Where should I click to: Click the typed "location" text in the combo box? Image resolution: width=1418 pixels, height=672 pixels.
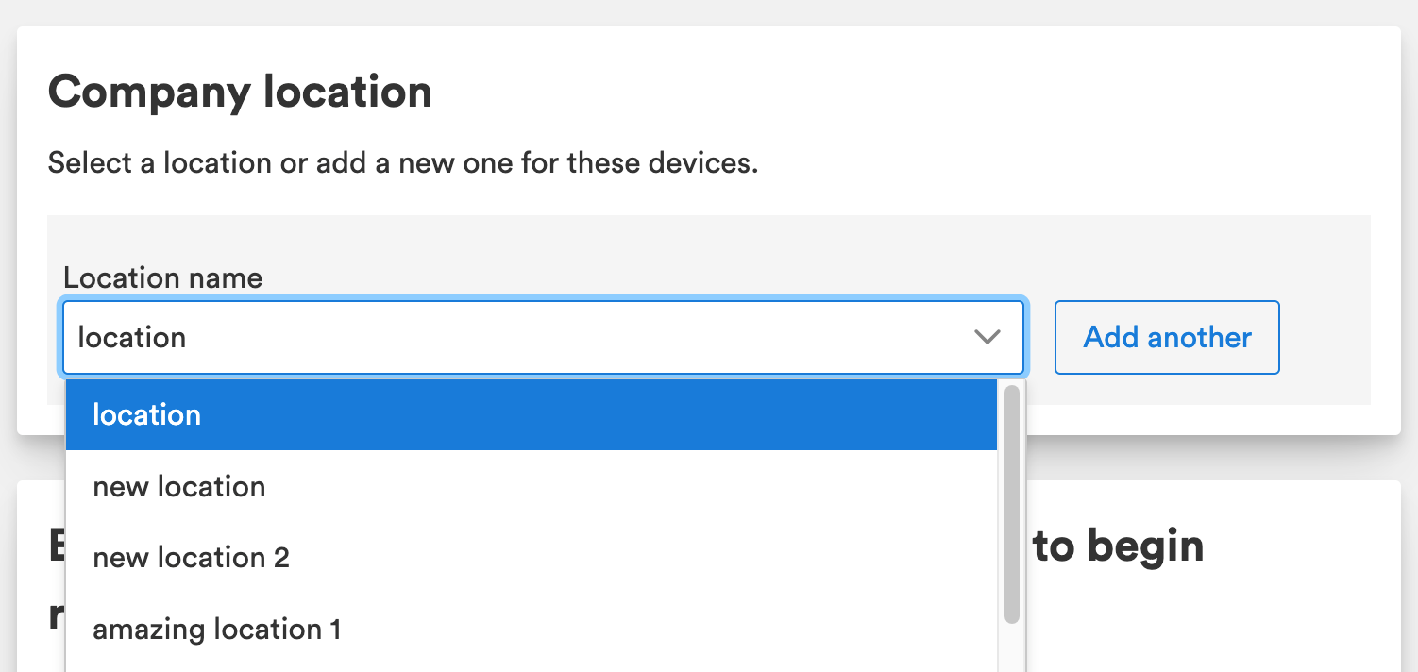[x=132, y=337]
